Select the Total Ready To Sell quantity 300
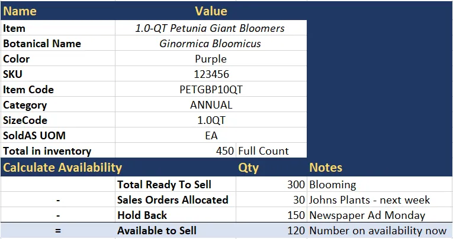Screen dimensions: 453x239 (x=271, y=184)
